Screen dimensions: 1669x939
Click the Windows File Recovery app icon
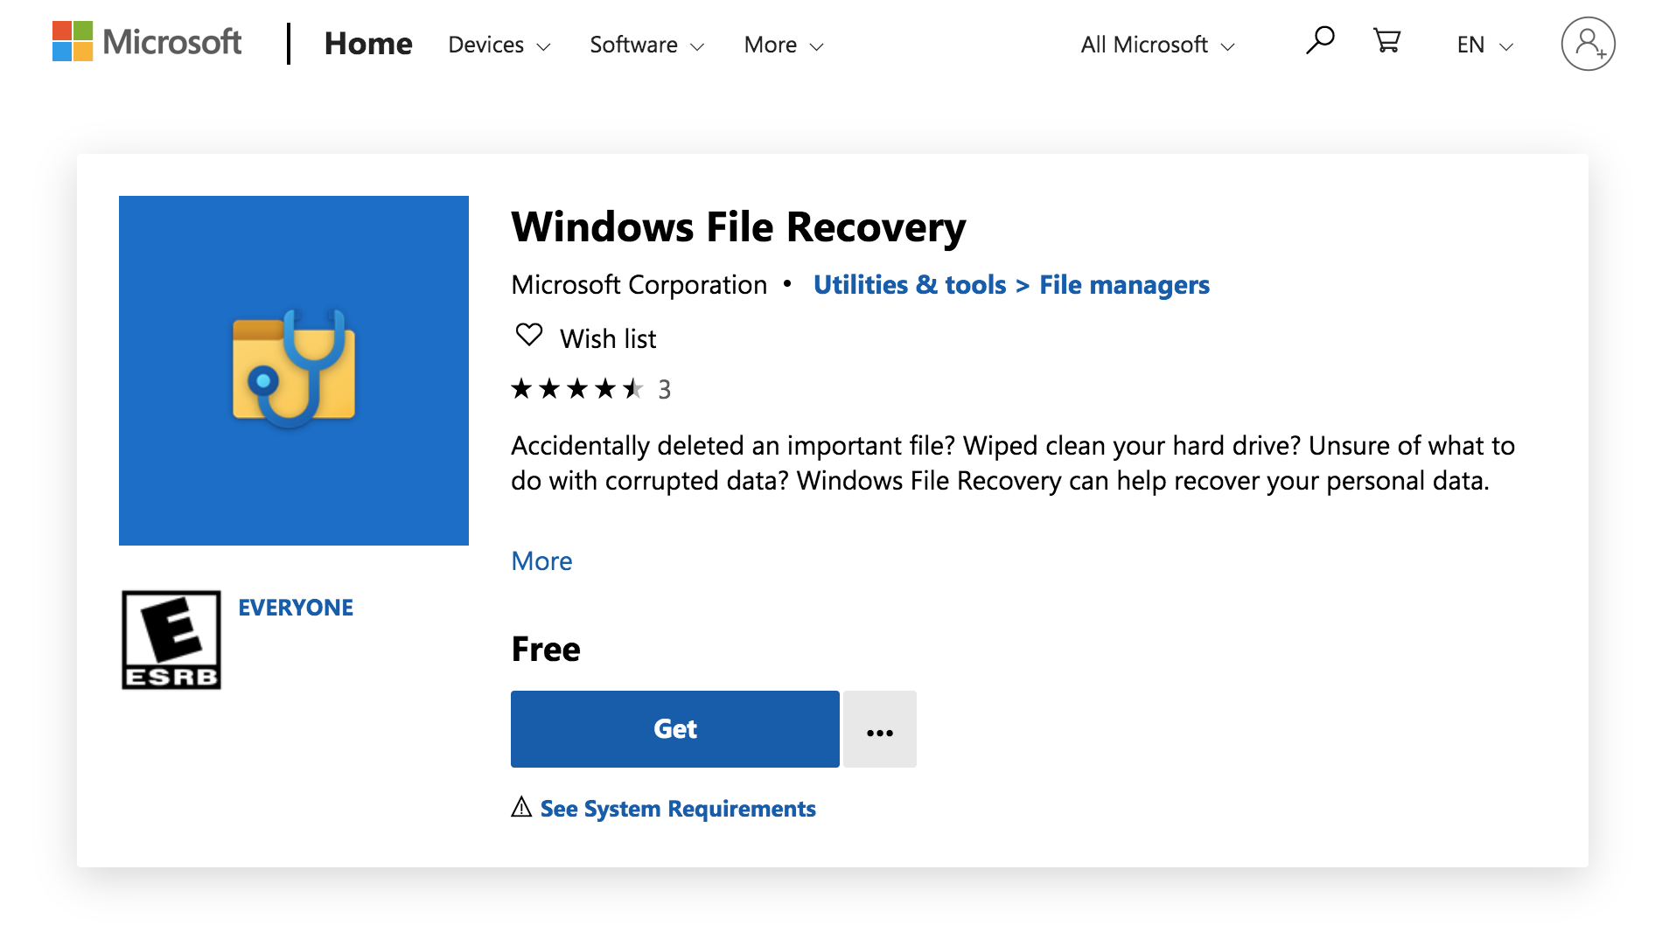pos(294,371)
